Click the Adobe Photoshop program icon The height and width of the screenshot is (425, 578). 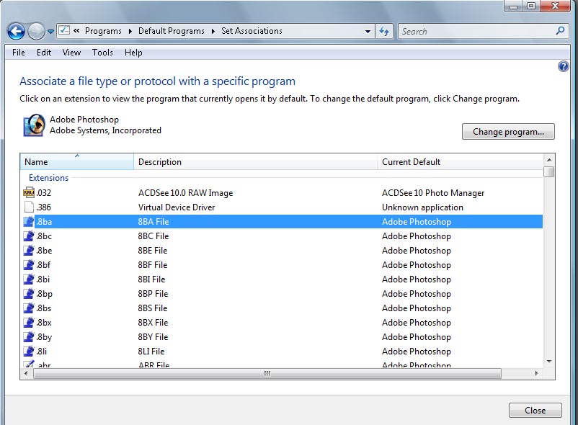(34, 125)
